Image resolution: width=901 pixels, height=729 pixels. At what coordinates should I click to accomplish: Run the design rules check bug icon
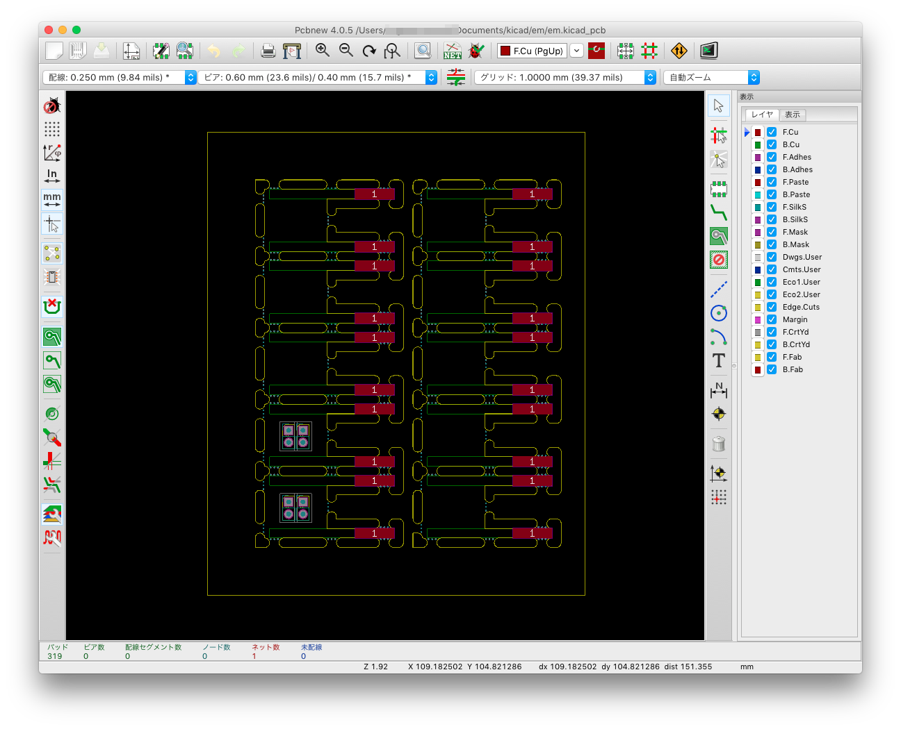tap(476, 51)
